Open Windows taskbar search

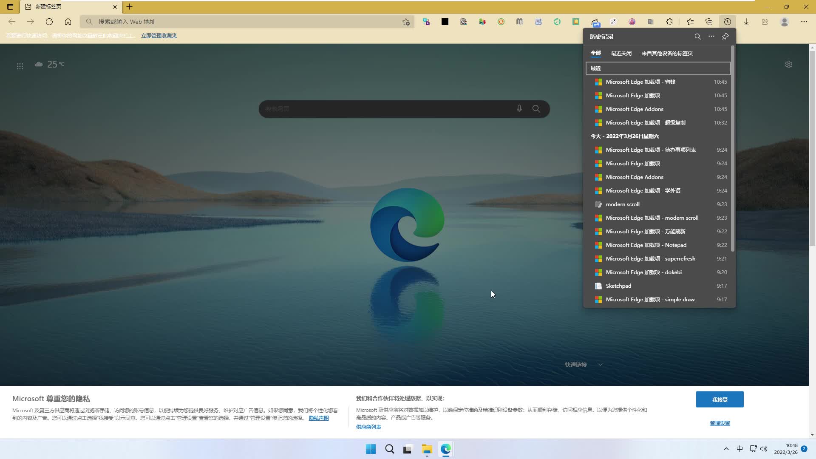[x=389, y=449]
